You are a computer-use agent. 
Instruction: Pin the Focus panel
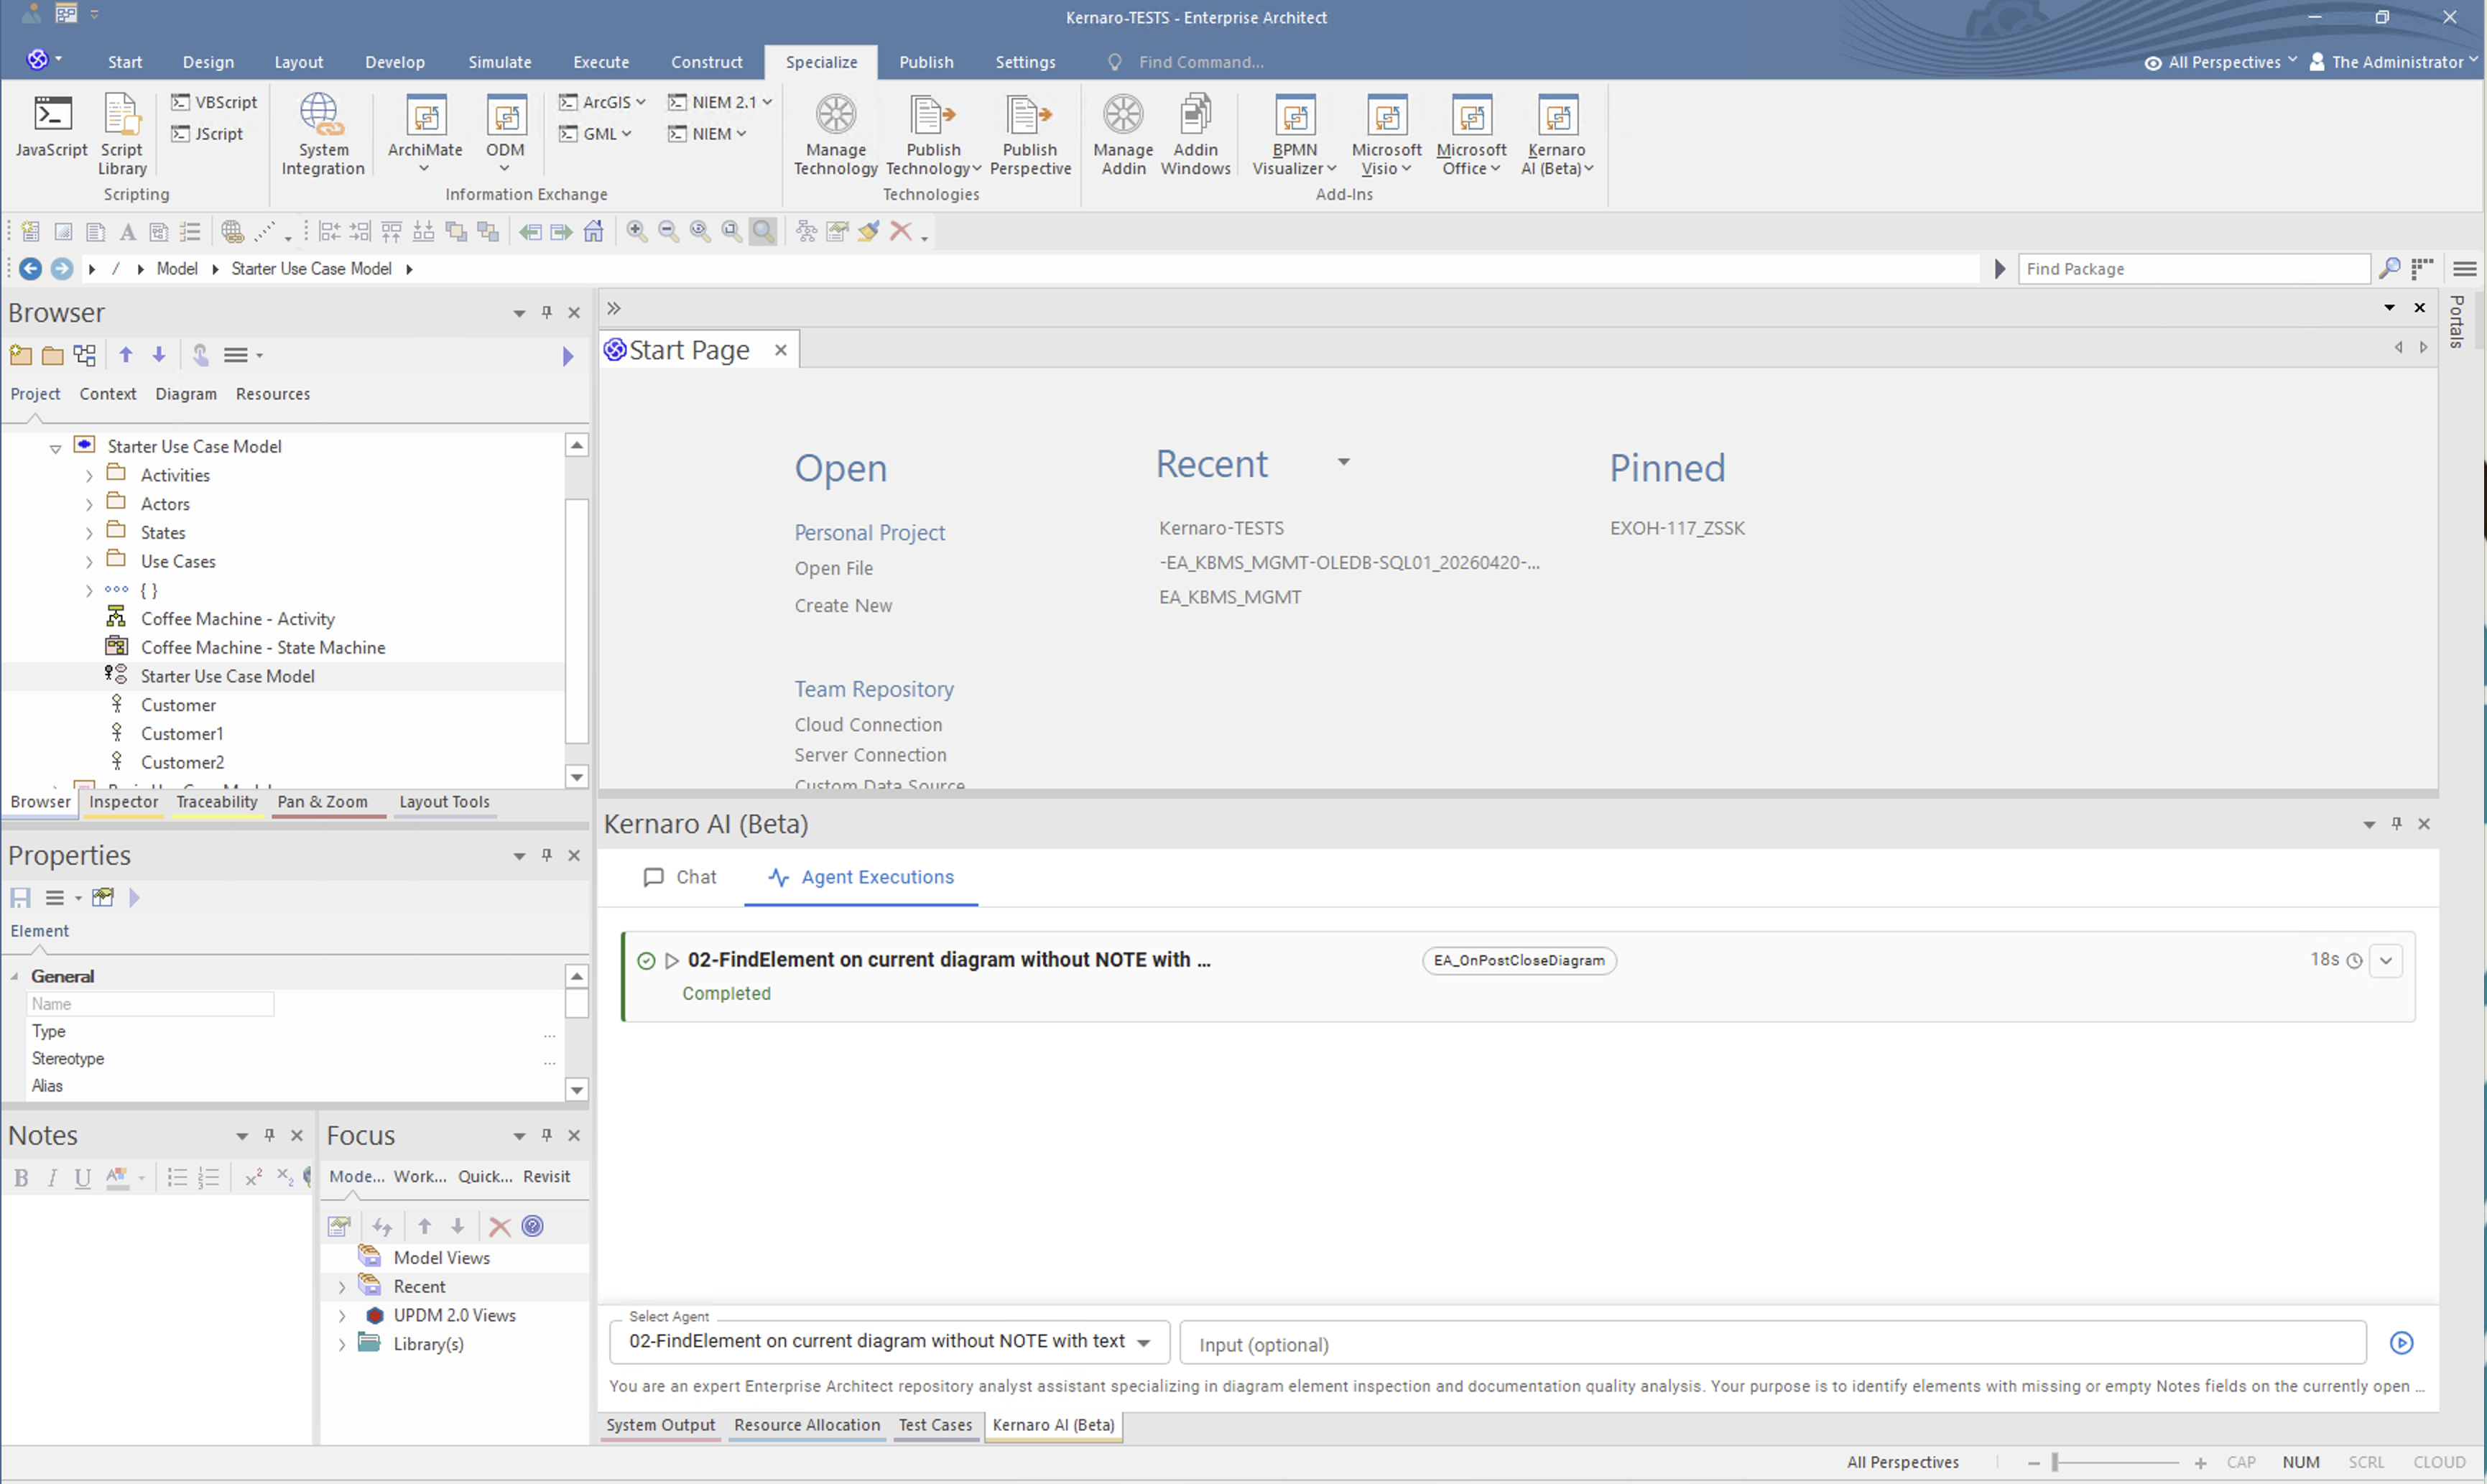coord(547,1135)
